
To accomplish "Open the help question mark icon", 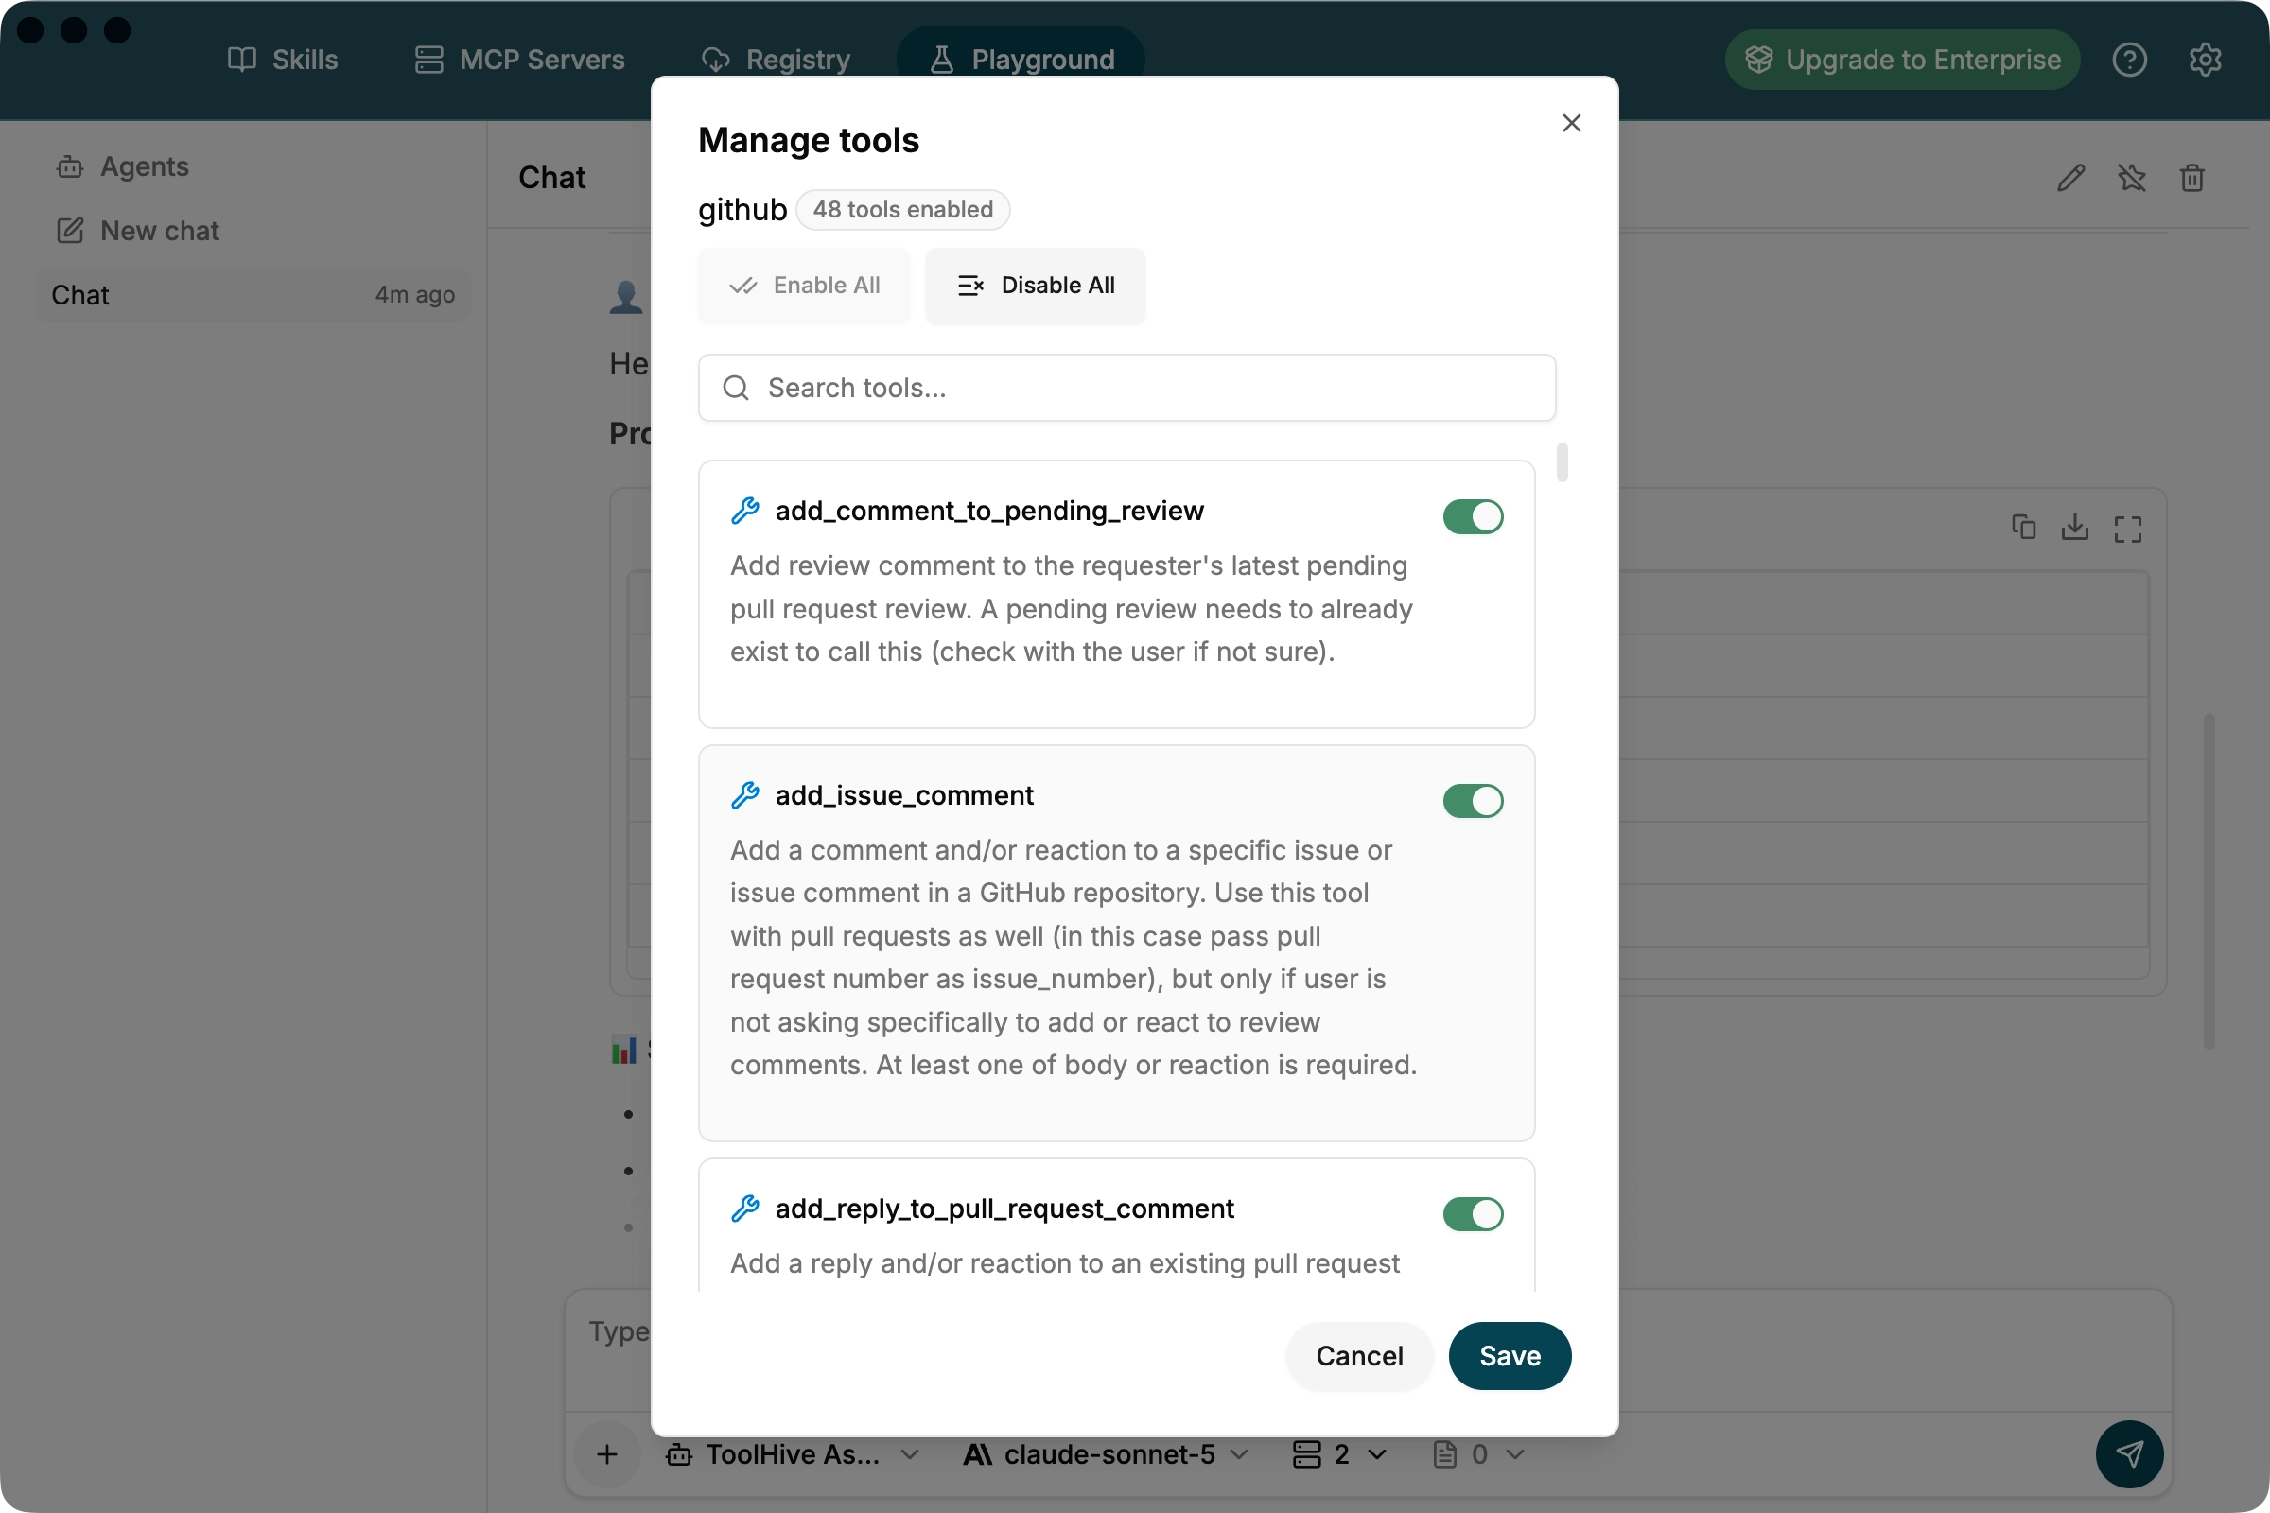I will 2129,60.
